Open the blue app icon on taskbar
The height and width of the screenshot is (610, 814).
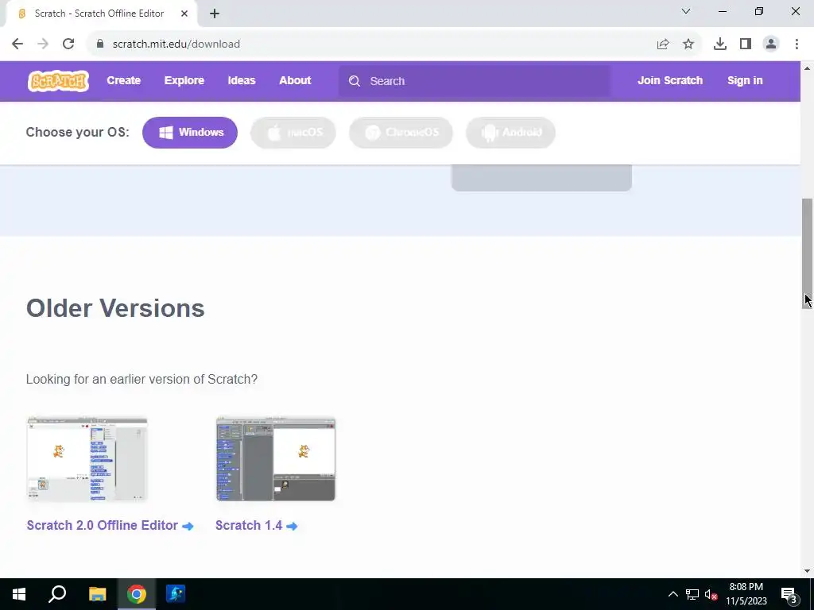pyautogui.click(x=176, y=594)
